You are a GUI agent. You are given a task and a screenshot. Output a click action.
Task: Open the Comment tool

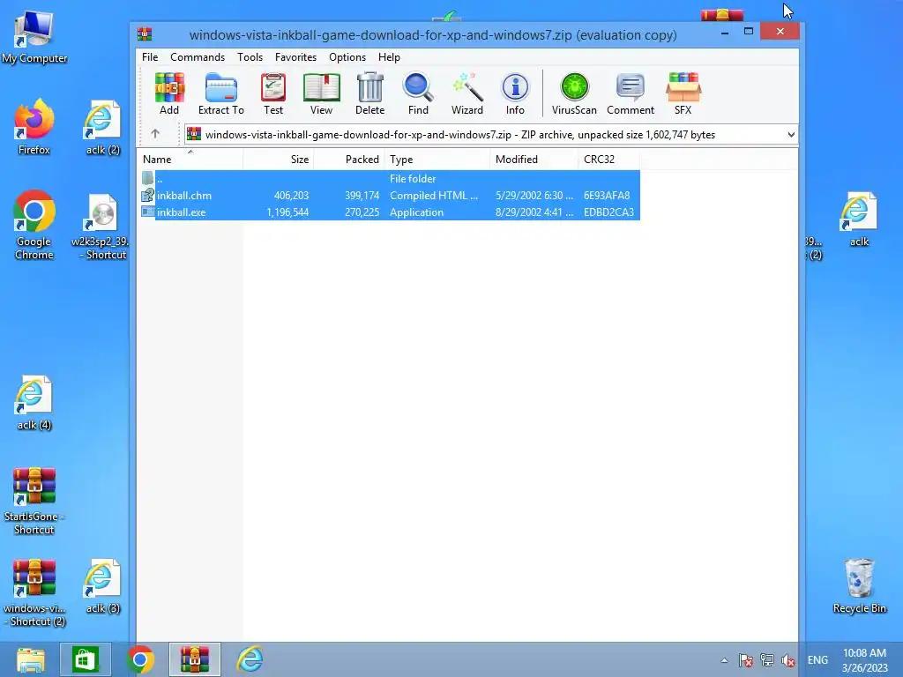(631, 93)
